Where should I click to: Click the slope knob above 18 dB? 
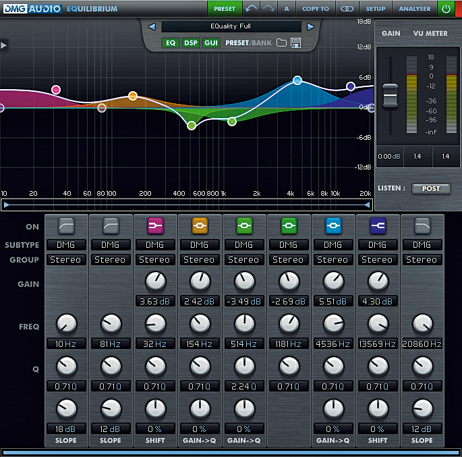click(66, 409)
